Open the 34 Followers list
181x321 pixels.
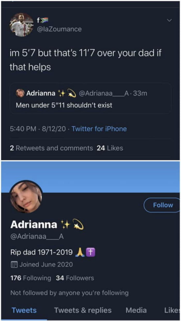point(75,278)
